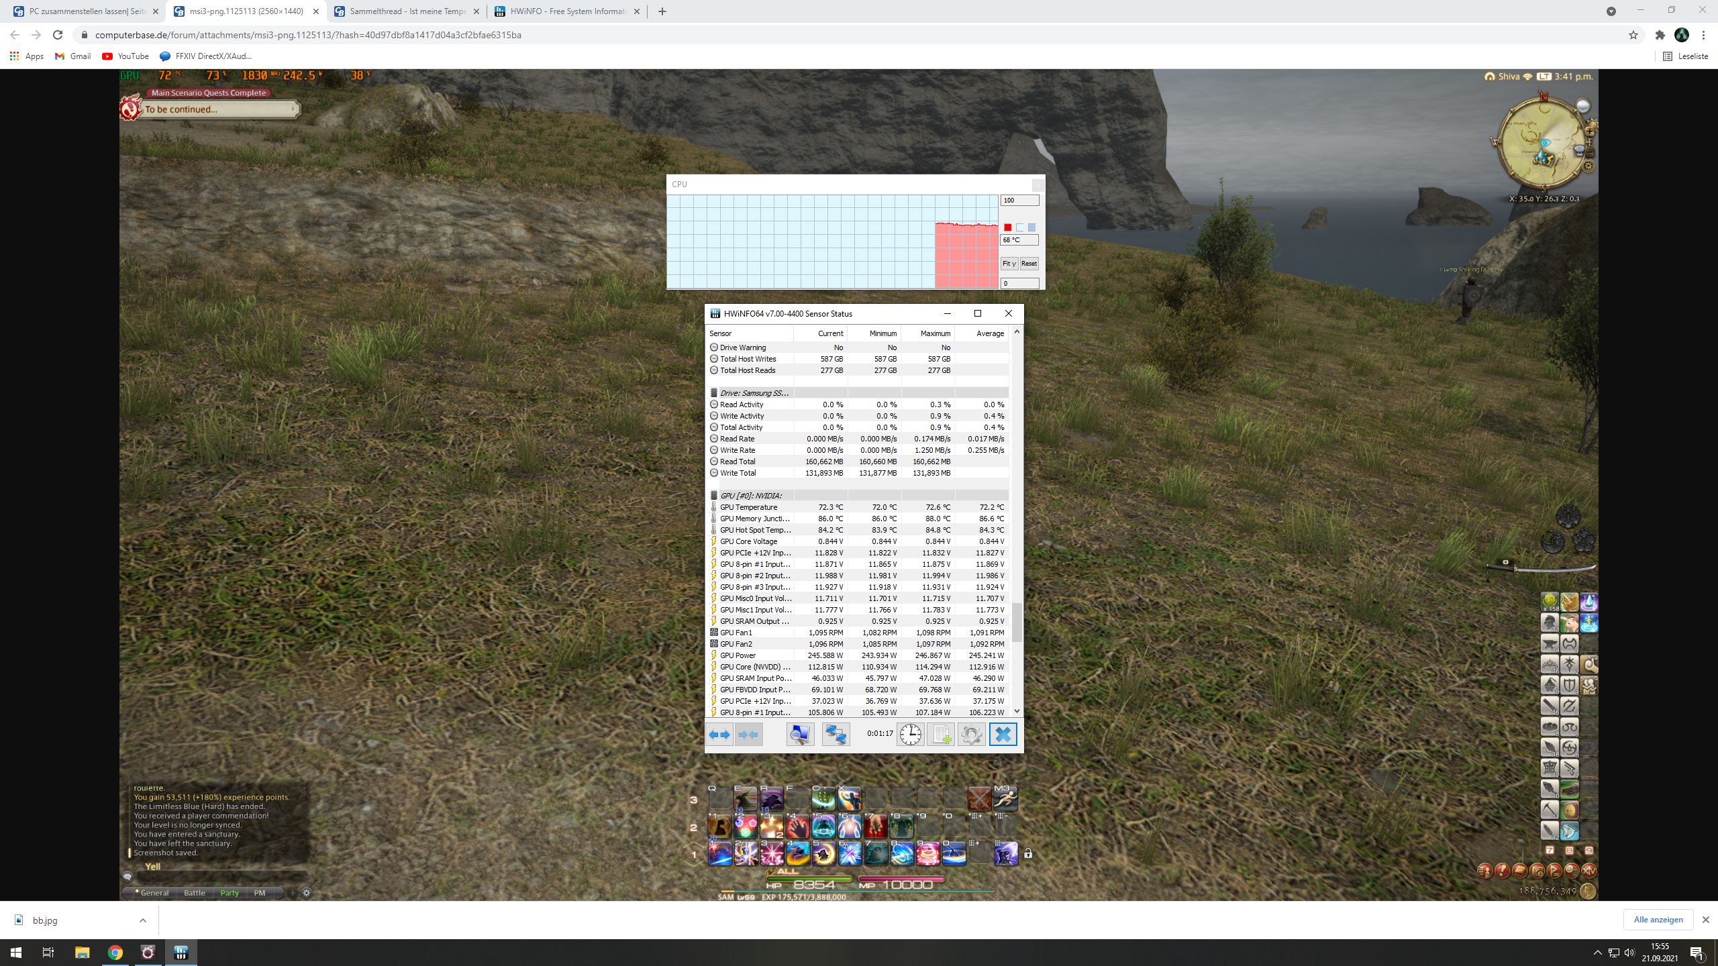Bookmark this page with the star icon
The image size is (1718, 966).
pyautogui.click(x=1633, y=35)
